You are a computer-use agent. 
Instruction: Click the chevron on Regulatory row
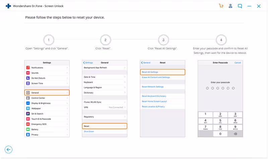point(125,117)
